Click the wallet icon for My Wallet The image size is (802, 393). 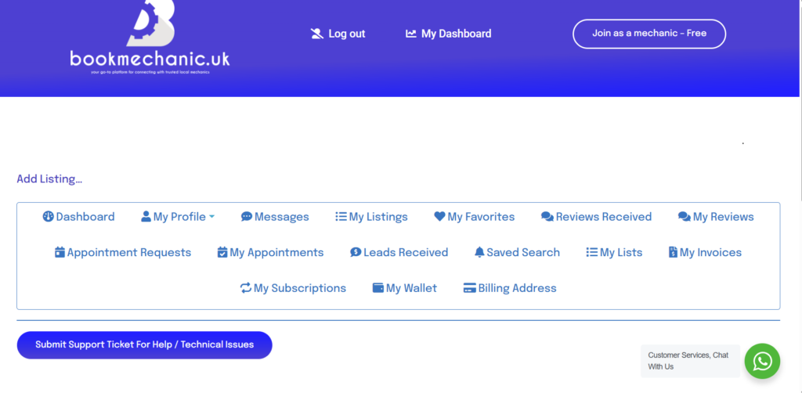(378, 288)
